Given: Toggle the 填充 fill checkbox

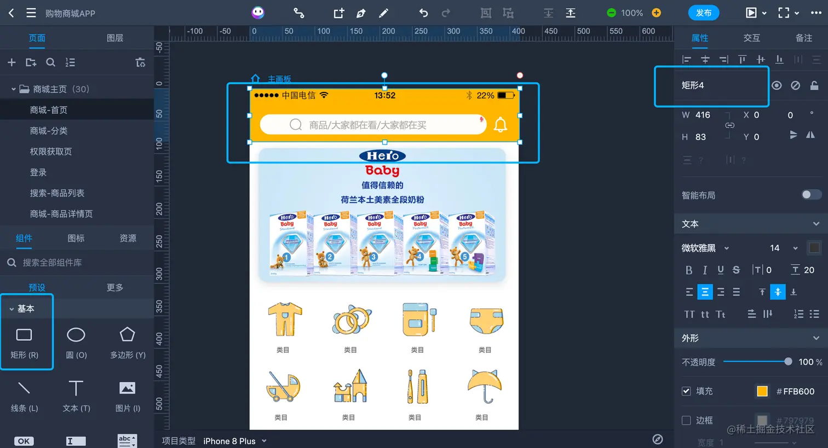Looking at the screenshot, I should [x=686, y=391].
